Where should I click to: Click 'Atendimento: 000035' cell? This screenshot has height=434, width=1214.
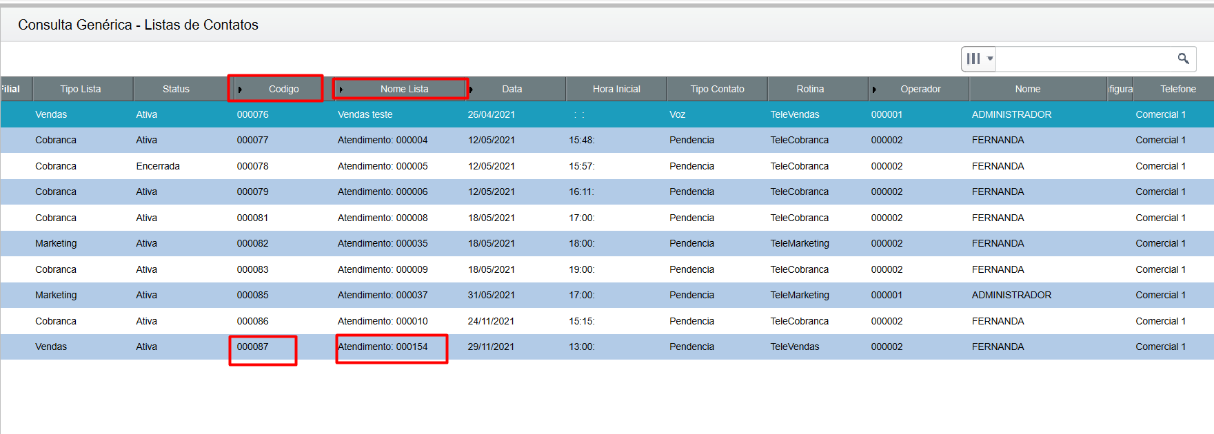click(x=383, y=243)
